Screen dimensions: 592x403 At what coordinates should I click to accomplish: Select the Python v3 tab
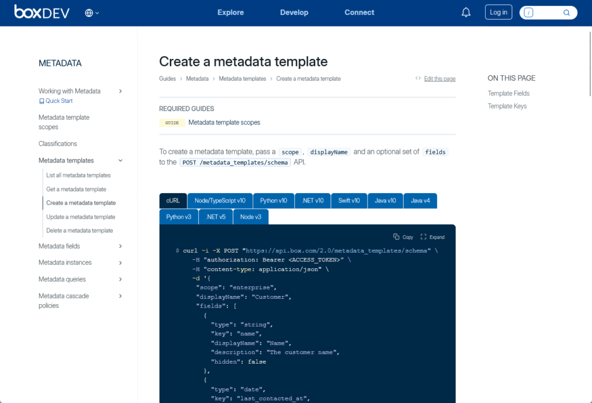click(179, 217)
